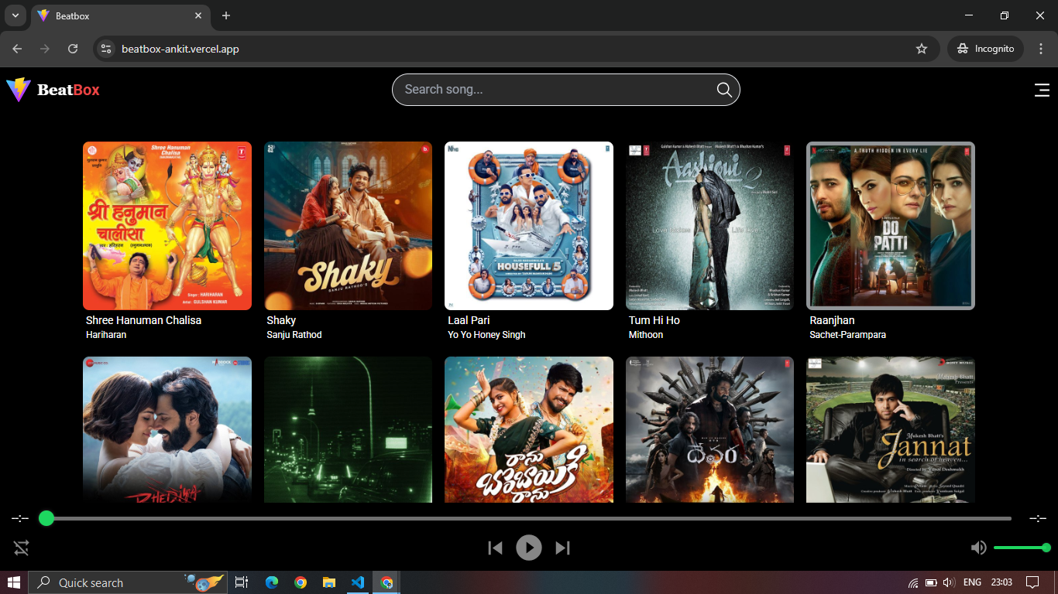The width and height of the screenshot is (1058, 594).
Task: Open the taskbar clock showing 23:03
Action: point(1001,582)
